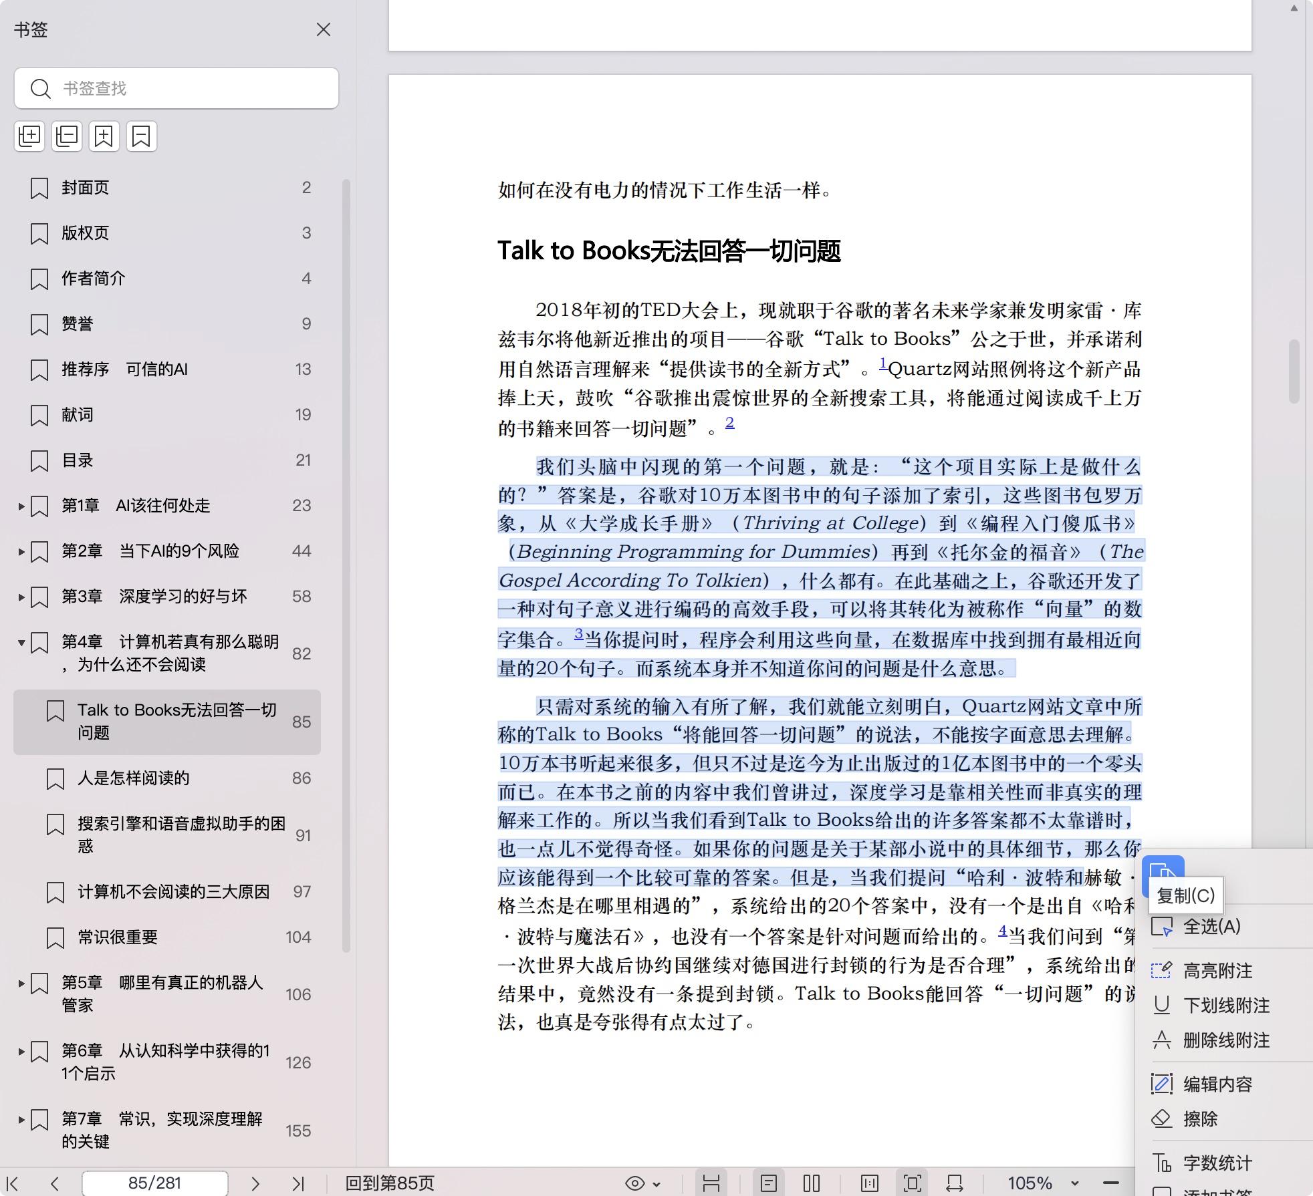
Task: Go to next page arrow
Action: pos(255,1183)
